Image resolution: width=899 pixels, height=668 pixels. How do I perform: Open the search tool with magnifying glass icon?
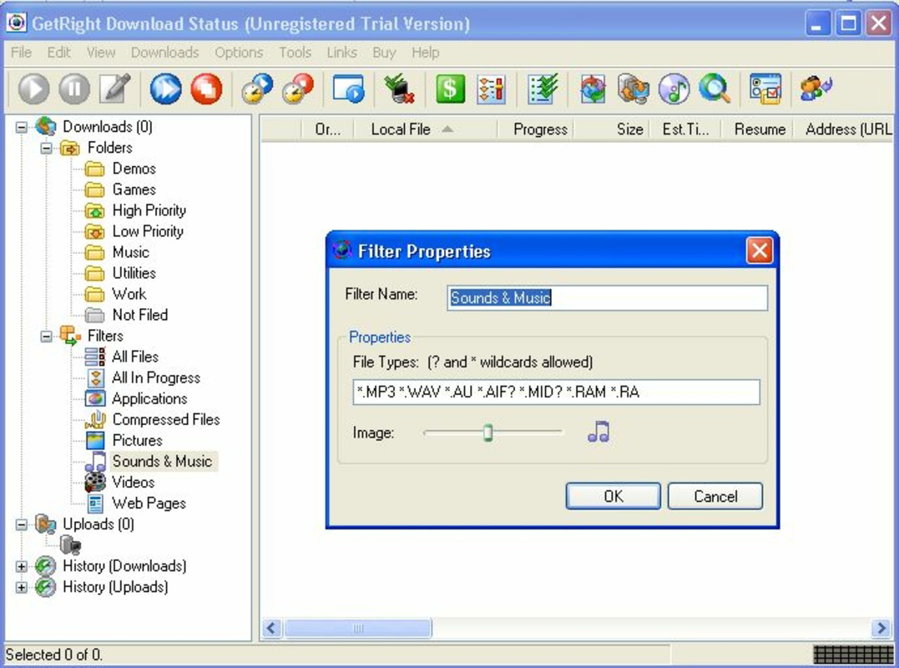(714, 89)
